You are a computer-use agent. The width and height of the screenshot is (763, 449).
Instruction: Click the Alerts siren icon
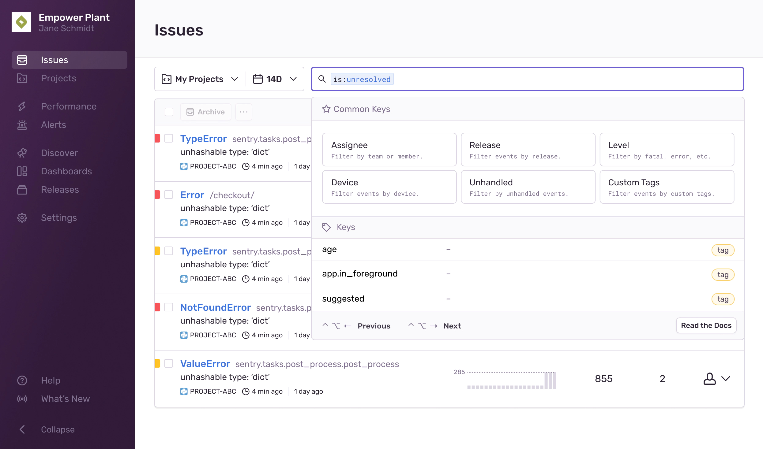(x=22, y=125)
